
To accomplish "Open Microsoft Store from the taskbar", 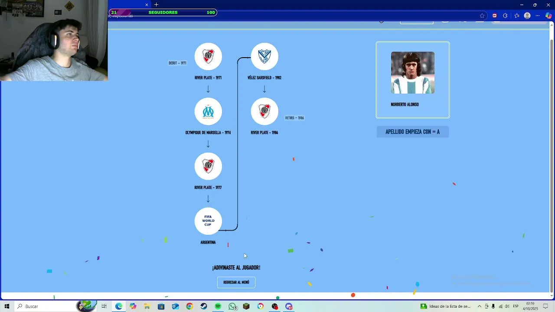I will [x=161, y=306].
